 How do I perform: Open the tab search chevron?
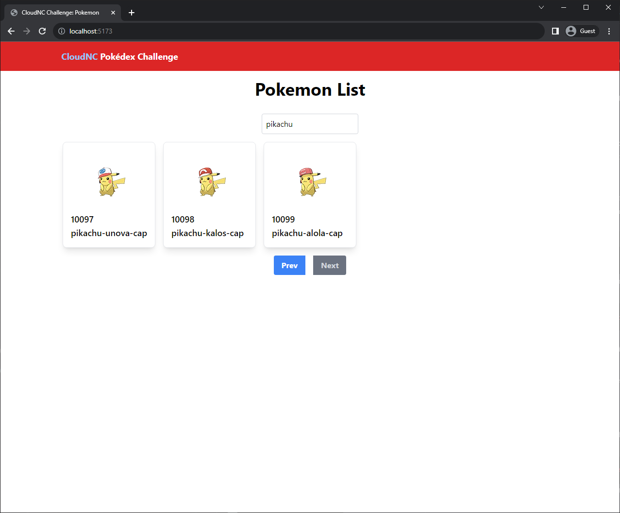[541, 7]
